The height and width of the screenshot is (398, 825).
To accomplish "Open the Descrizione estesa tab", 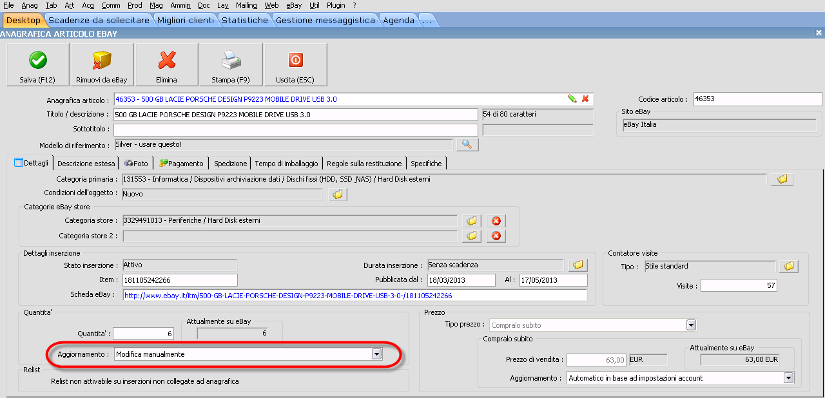I will 86,164.
